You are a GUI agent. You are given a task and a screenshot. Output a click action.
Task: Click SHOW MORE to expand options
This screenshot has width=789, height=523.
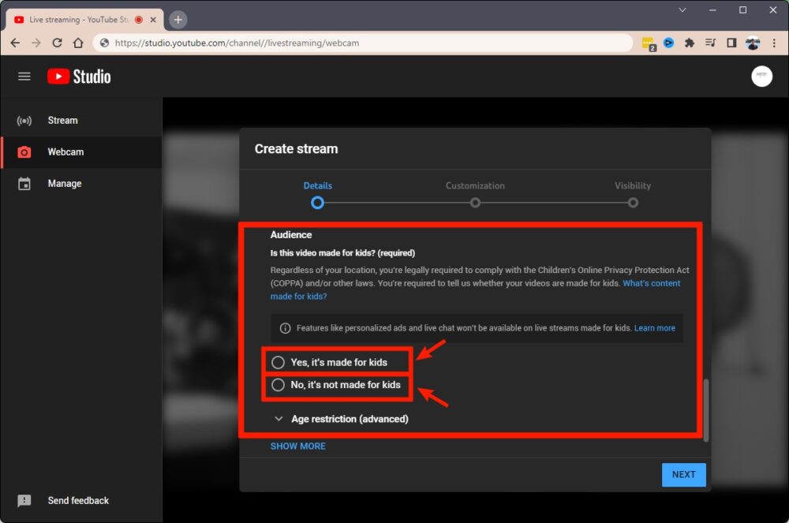click(297, 446)
